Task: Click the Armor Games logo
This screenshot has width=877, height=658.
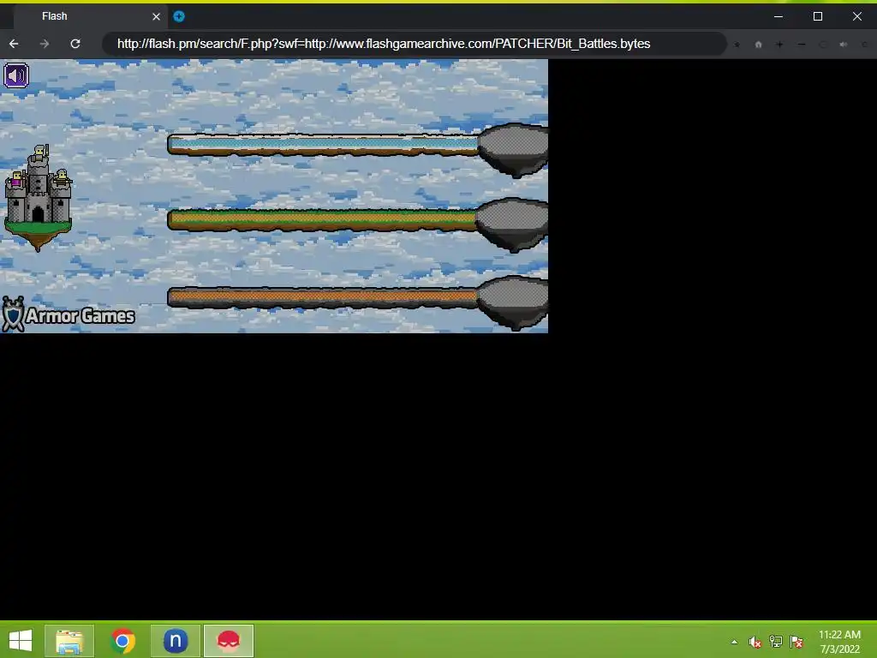Action: click(x=69, y=314)
